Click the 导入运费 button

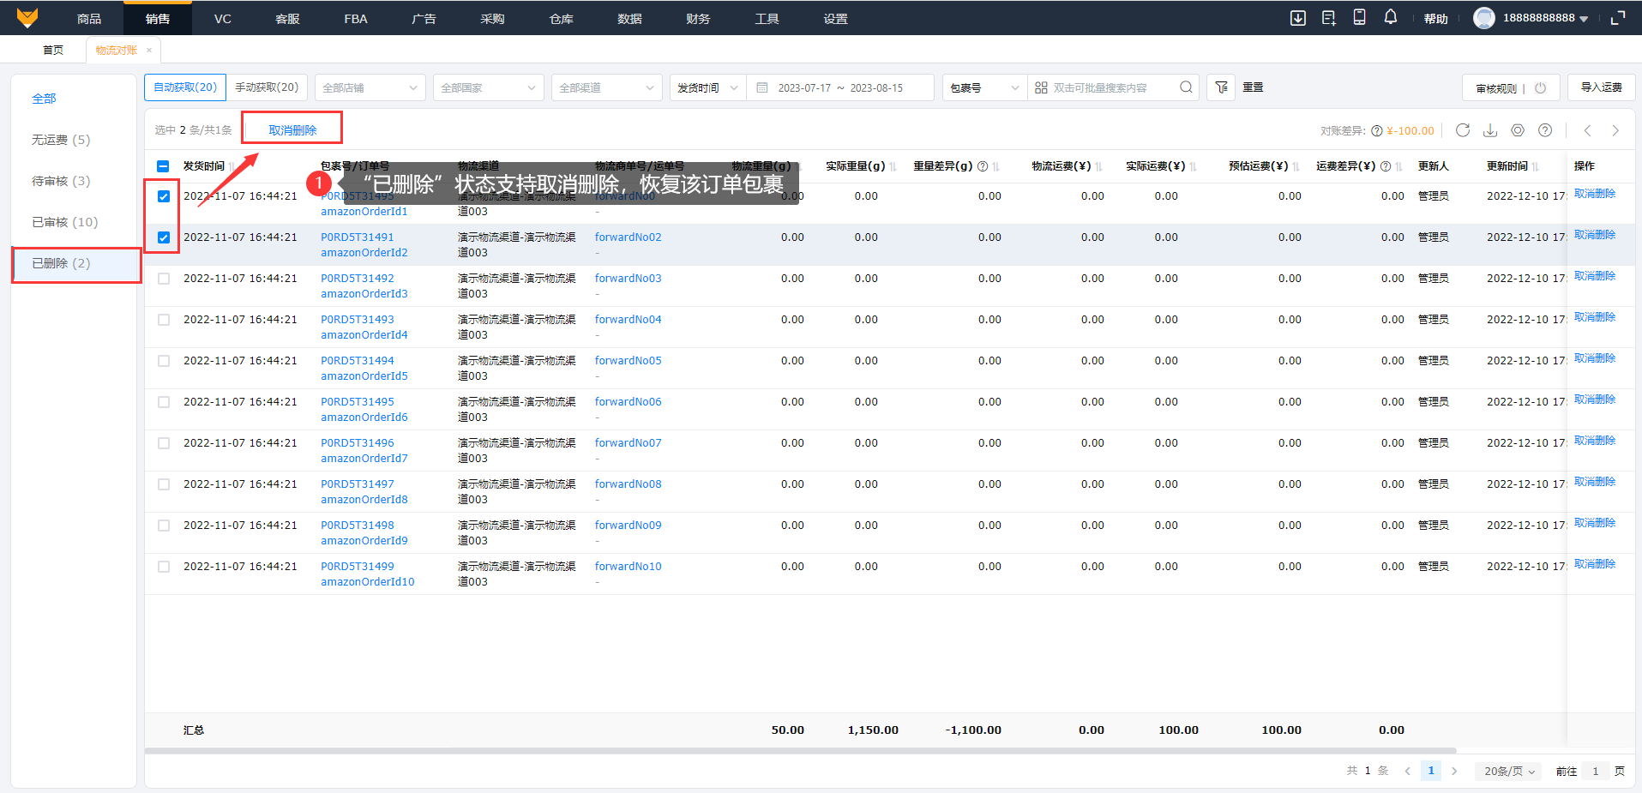coord(1601,87)
